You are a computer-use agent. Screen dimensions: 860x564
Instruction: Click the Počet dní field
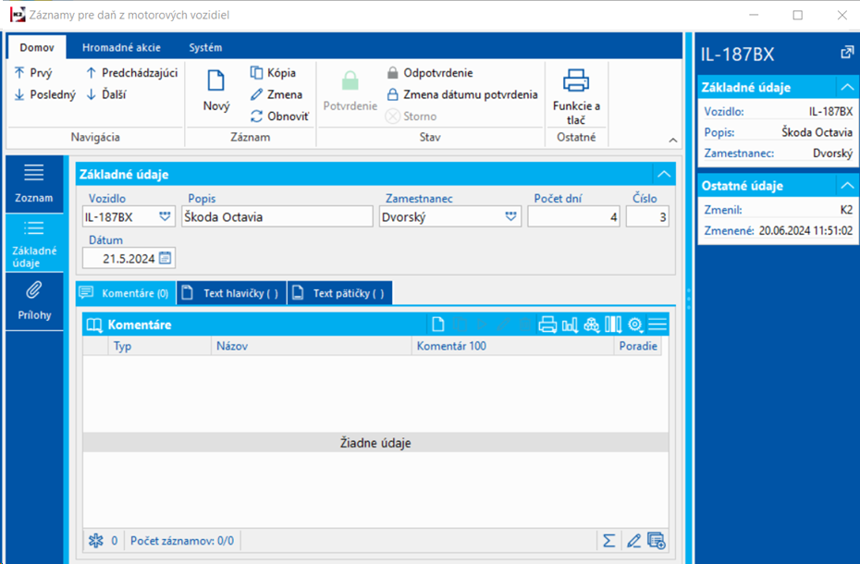point(573,216)
